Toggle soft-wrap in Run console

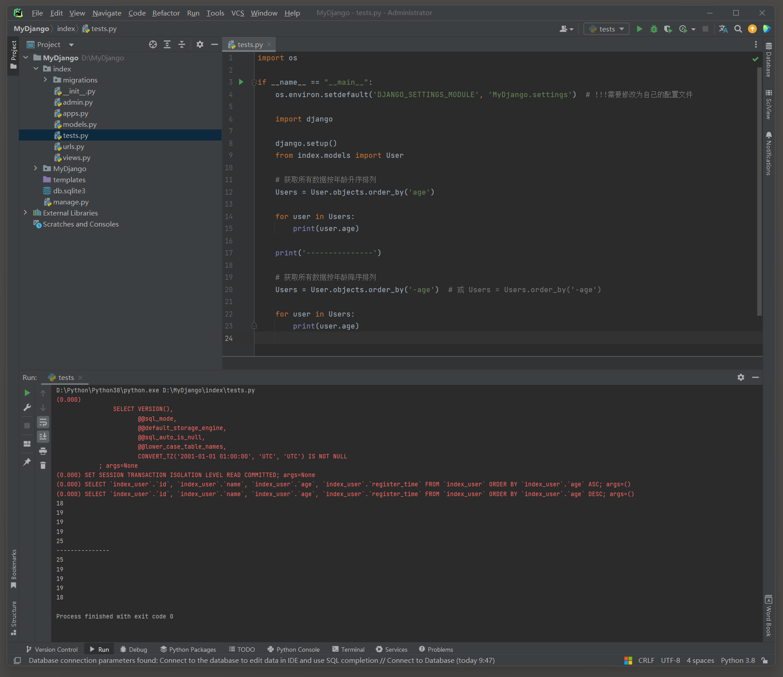click(43, 422)
